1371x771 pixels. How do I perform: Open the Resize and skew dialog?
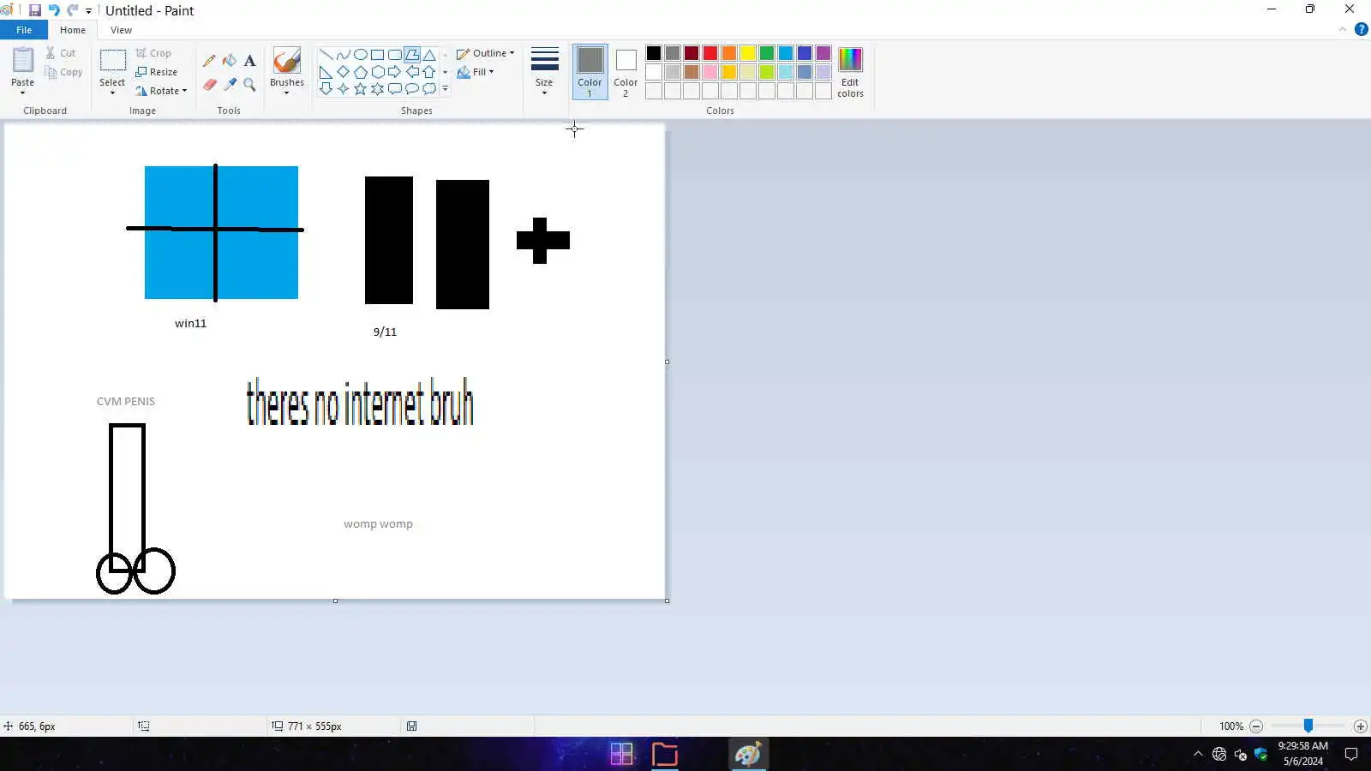click(x=156, y=72)
